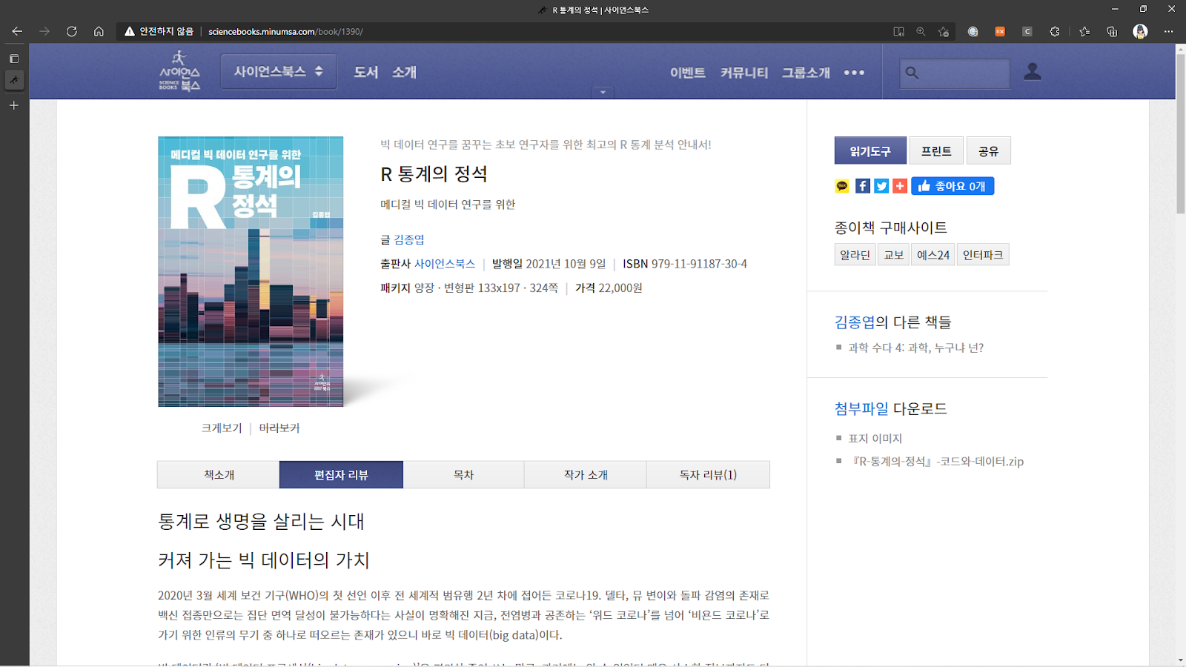Click the not-secure warning icon
This screenshot has height=667, width=1186.
130,31
